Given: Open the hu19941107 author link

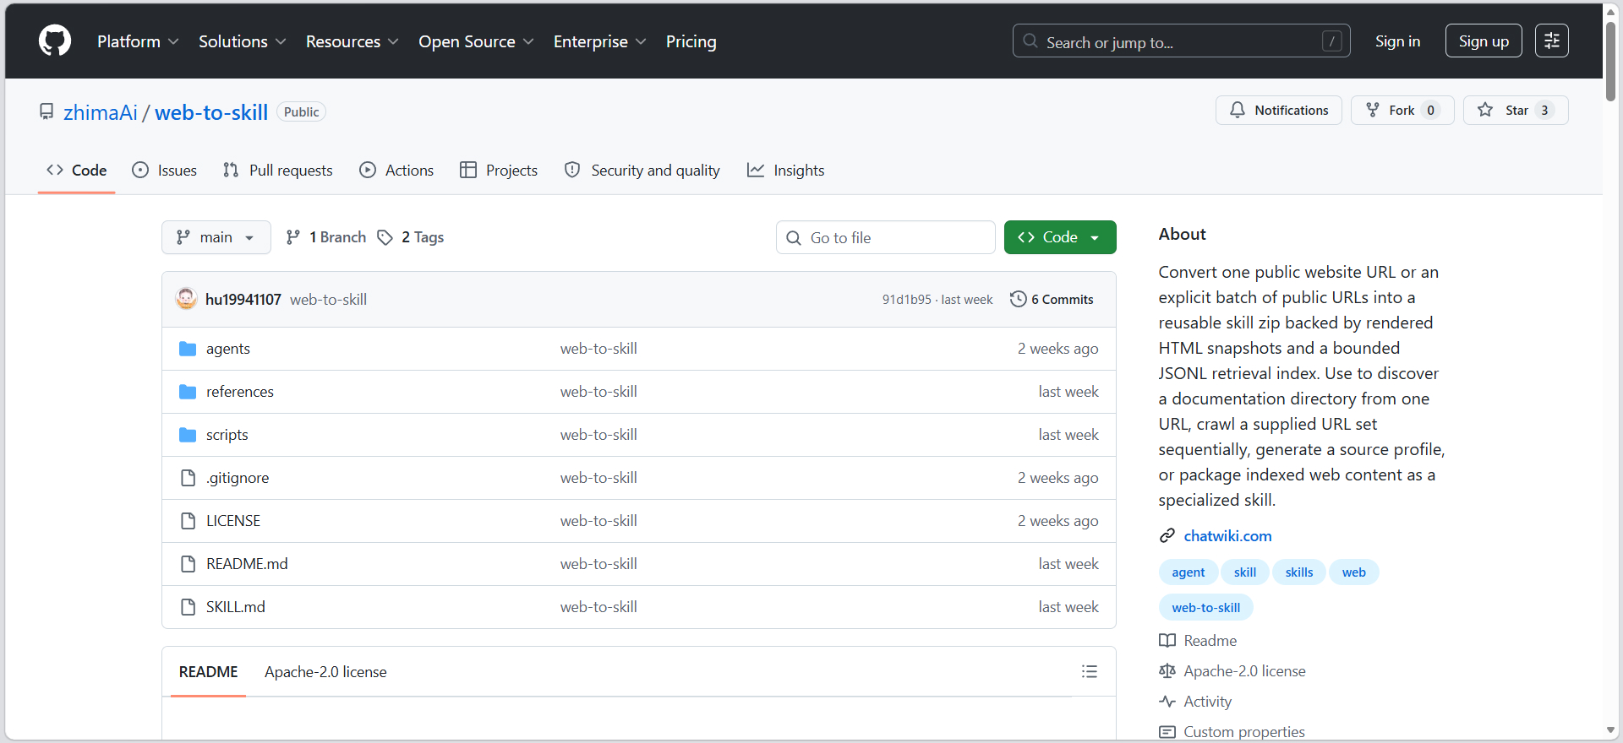Looking at the screenshot, I should [243, 300].
